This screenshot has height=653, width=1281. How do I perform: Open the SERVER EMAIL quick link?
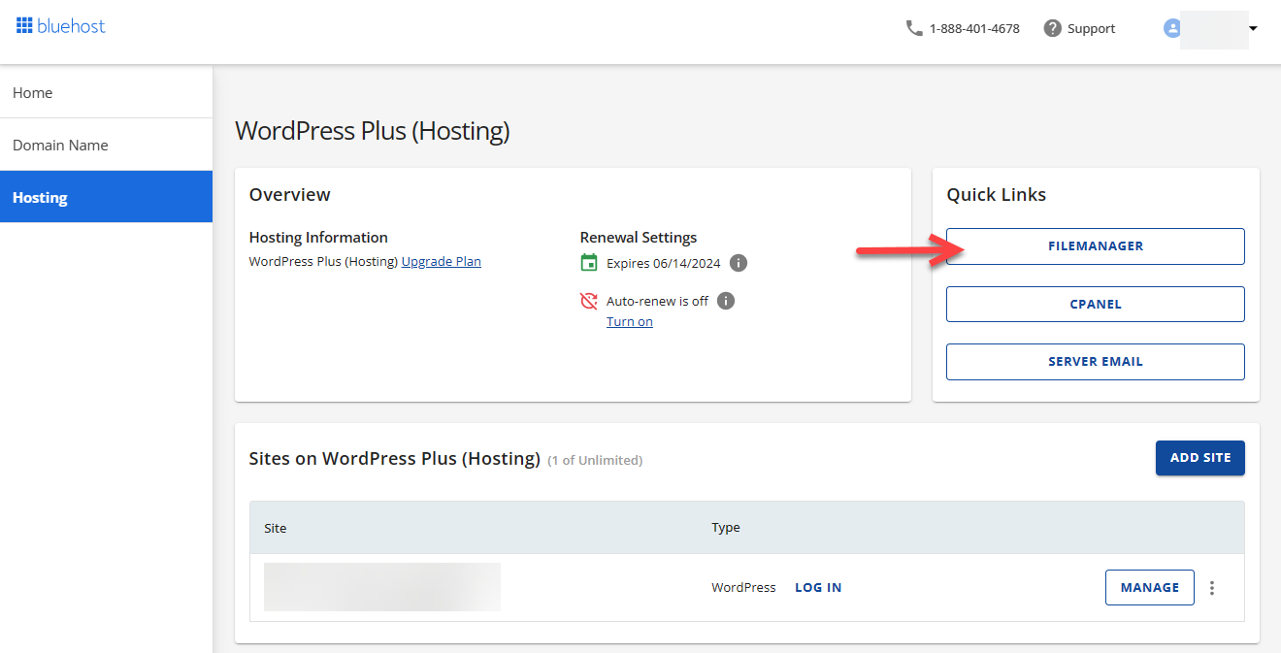(1096, 362)
